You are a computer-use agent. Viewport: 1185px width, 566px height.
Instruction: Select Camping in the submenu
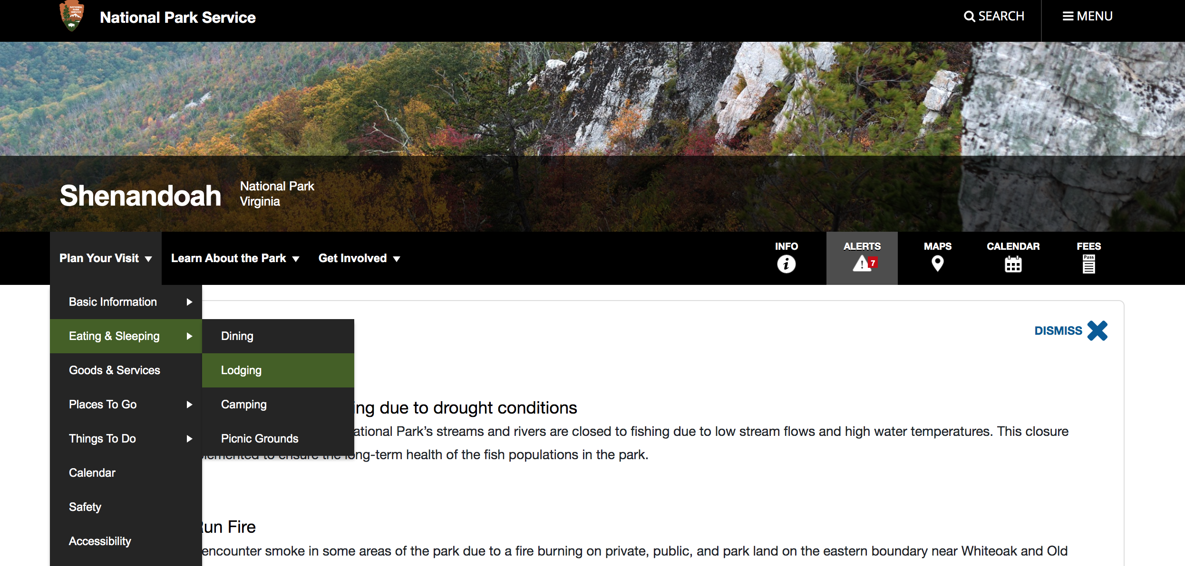pyautogui.click(x=278, y=405)
